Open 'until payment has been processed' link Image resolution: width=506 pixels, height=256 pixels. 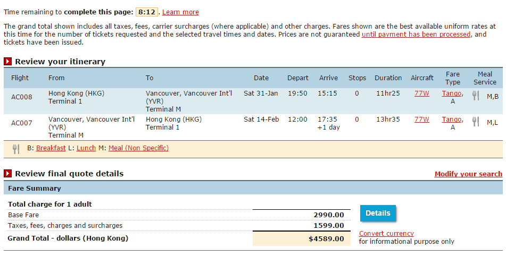[416, 34]
